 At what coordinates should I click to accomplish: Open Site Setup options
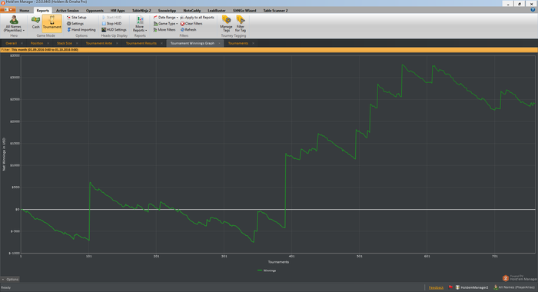77,17
